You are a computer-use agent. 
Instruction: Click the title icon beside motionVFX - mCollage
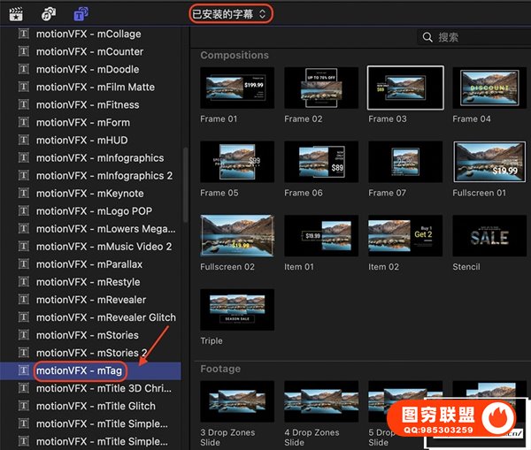[x=23, y=34]
